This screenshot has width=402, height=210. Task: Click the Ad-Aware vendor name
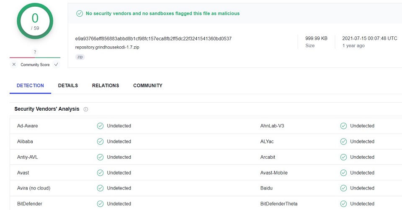(x=28, y=126)
